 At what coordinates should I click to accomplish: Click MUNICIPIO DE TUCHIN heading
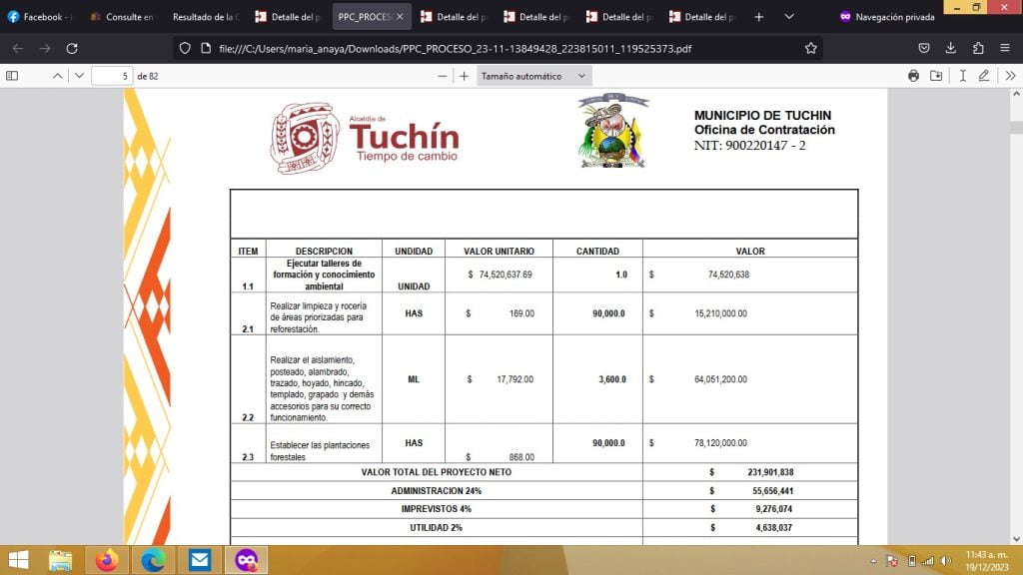pyautogui.click(x=762, y=116)
